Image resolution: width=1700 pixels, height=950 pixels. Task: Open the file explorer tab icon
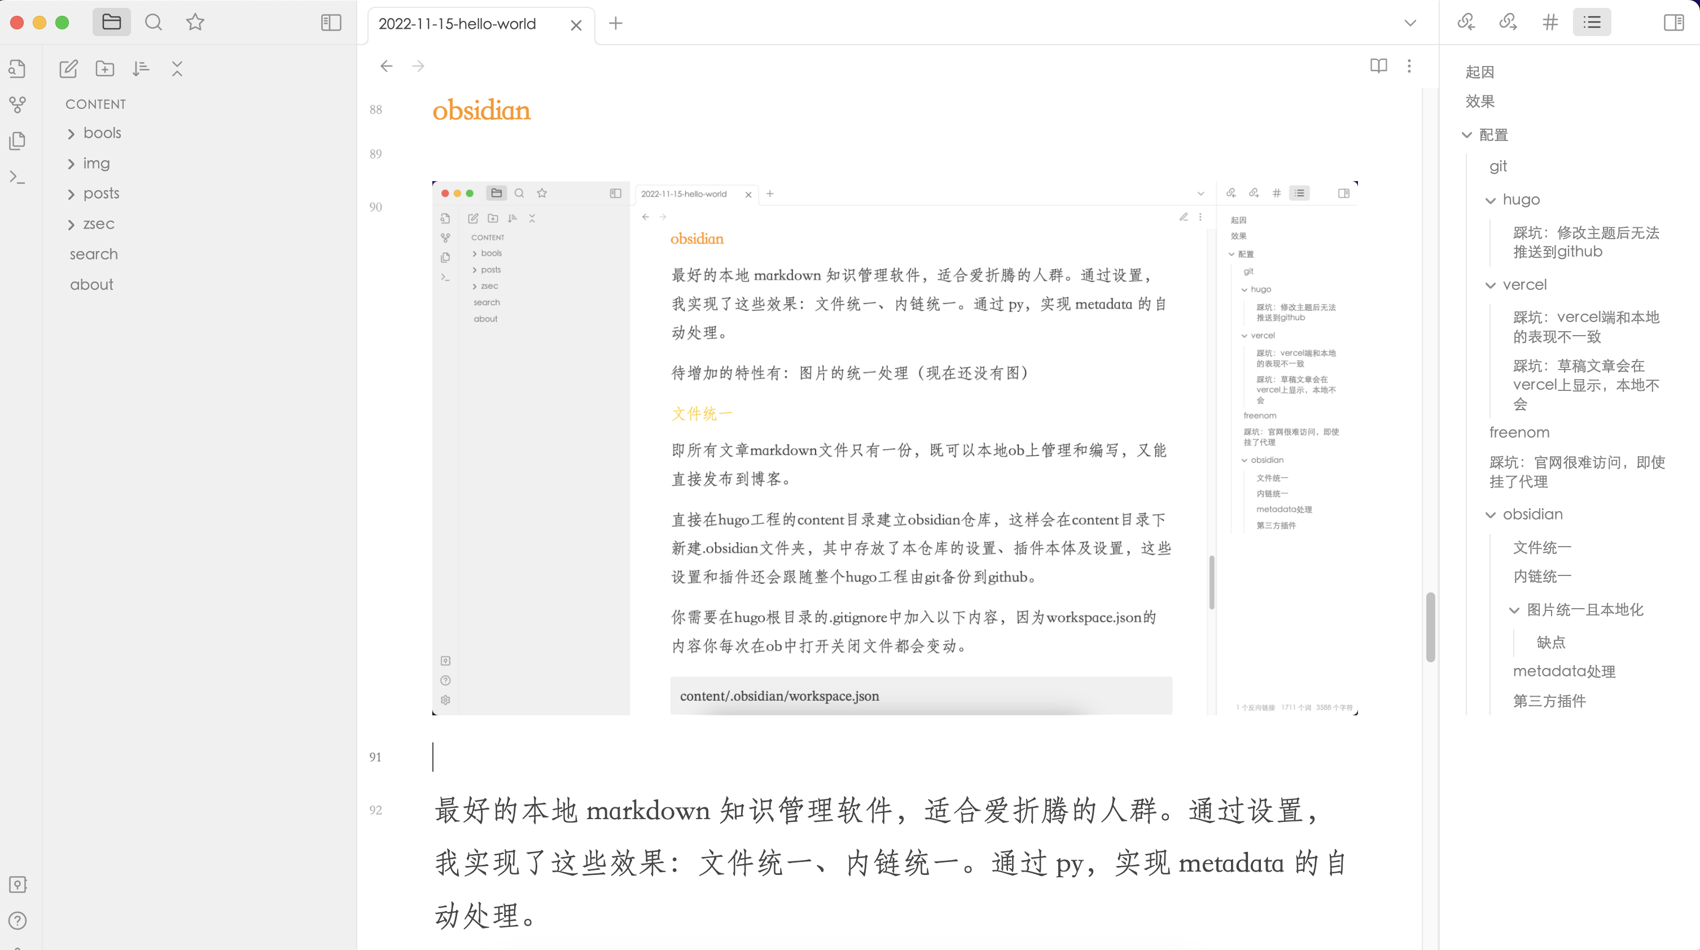click(x=112, y=23)
